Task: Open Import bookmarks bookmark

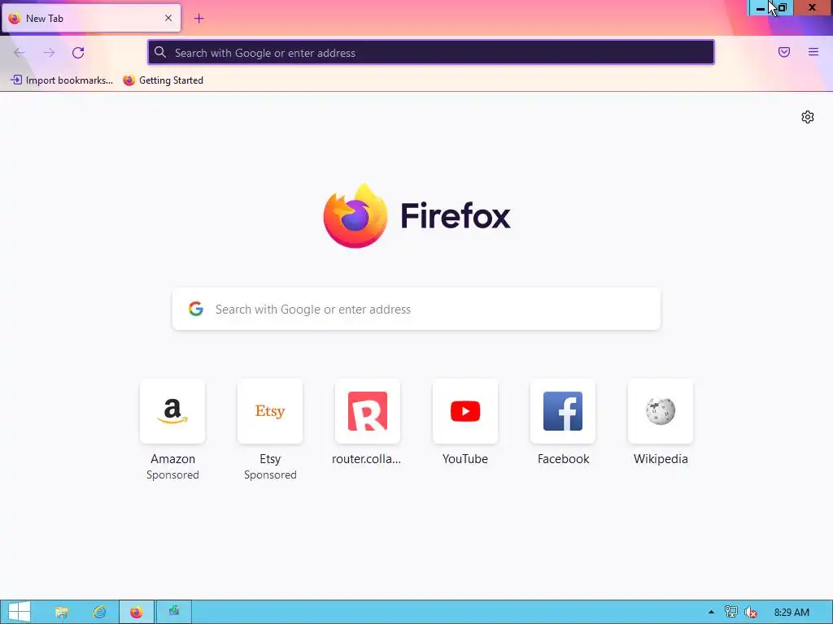Action: [62, 80]
